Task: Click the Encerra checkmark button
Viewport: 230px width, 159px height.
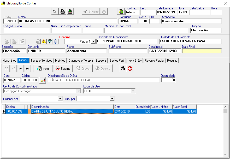Action: point(91,11)
